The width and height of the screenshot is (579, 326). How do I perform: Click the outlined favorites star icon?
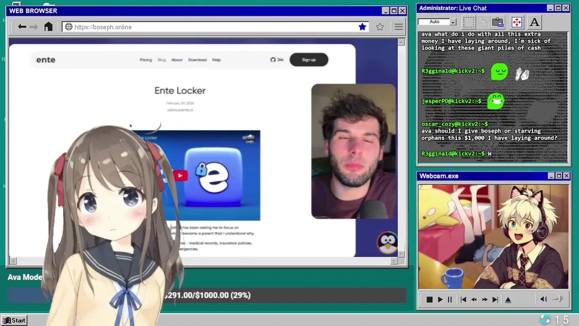380,27
